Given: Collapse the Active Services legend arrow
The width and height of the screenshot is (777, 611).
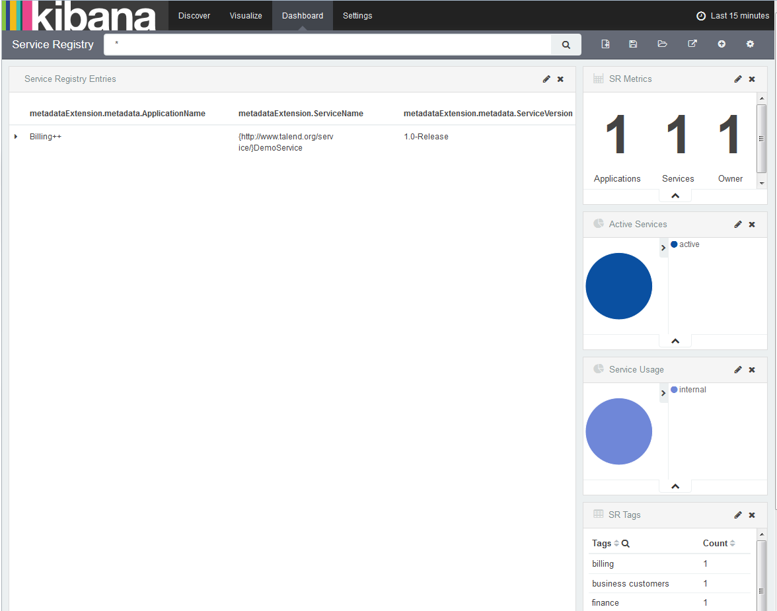Looking at the screenshot, I should point(663,248).
